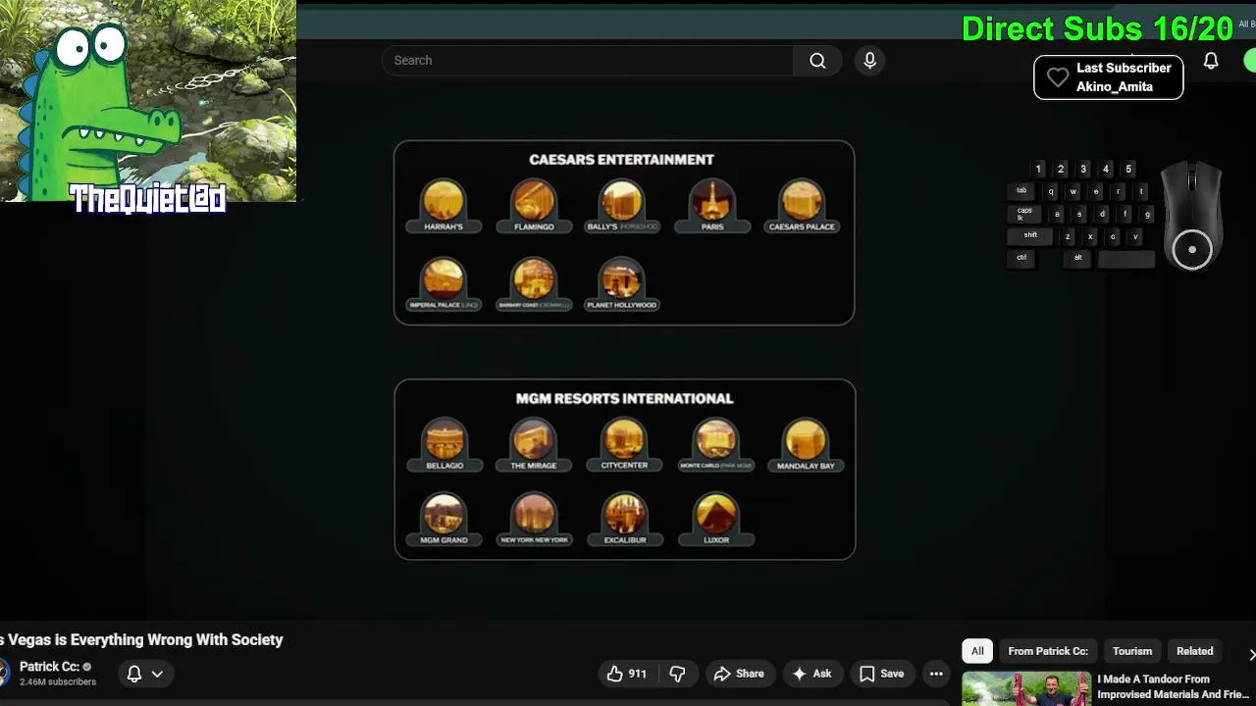Click the Planet Hollywood icon
This screenshot has width=1256, height=706.
point(622,284)
